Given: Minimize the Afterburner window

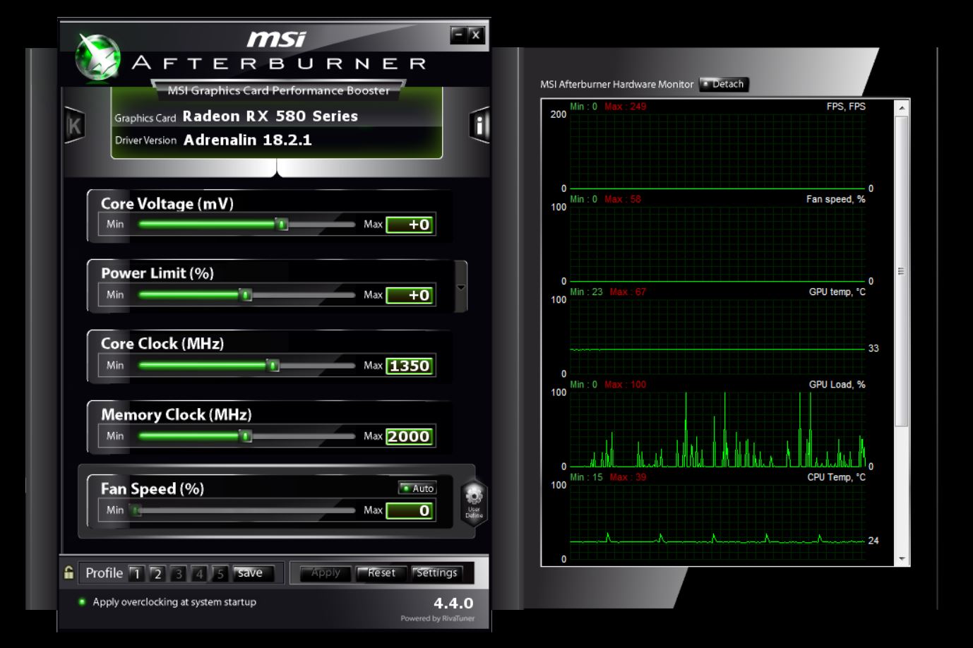Looking at the screenshot, I should [459, 35].
